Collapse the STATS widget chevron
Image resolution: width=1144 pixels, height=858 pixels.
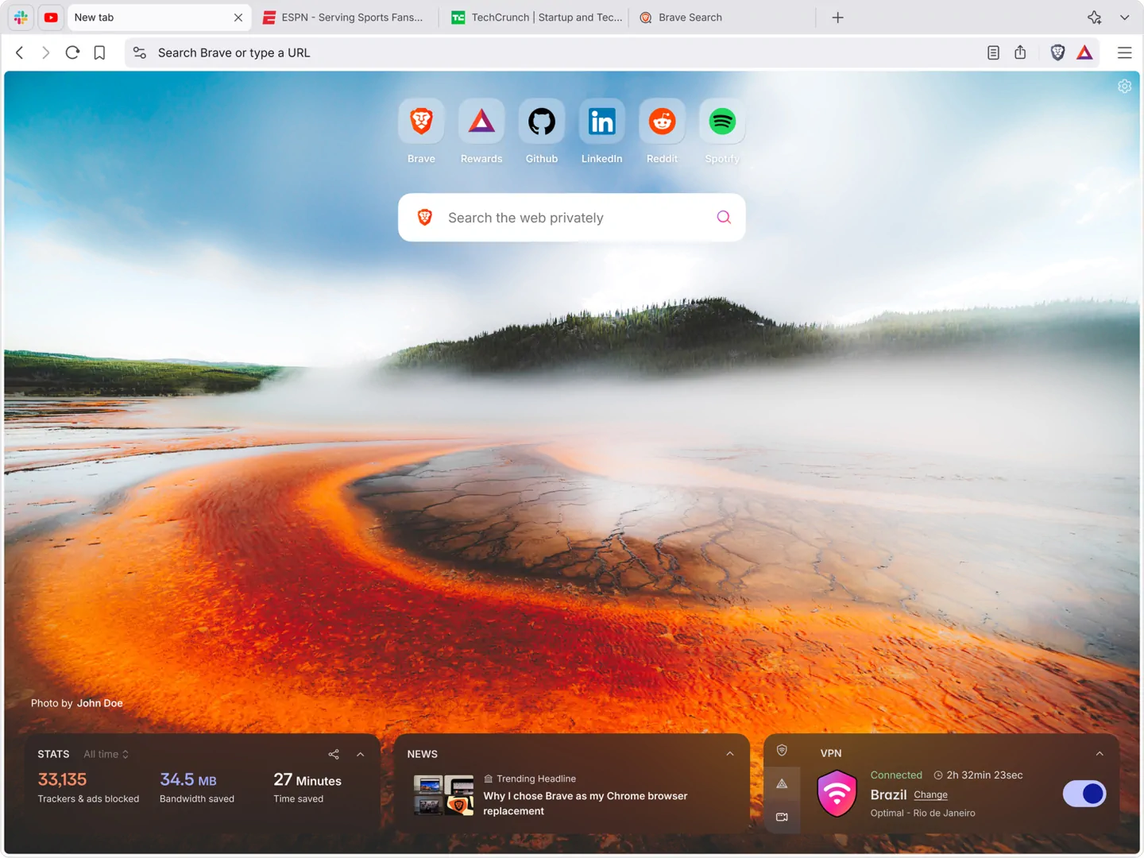point(360,754)
